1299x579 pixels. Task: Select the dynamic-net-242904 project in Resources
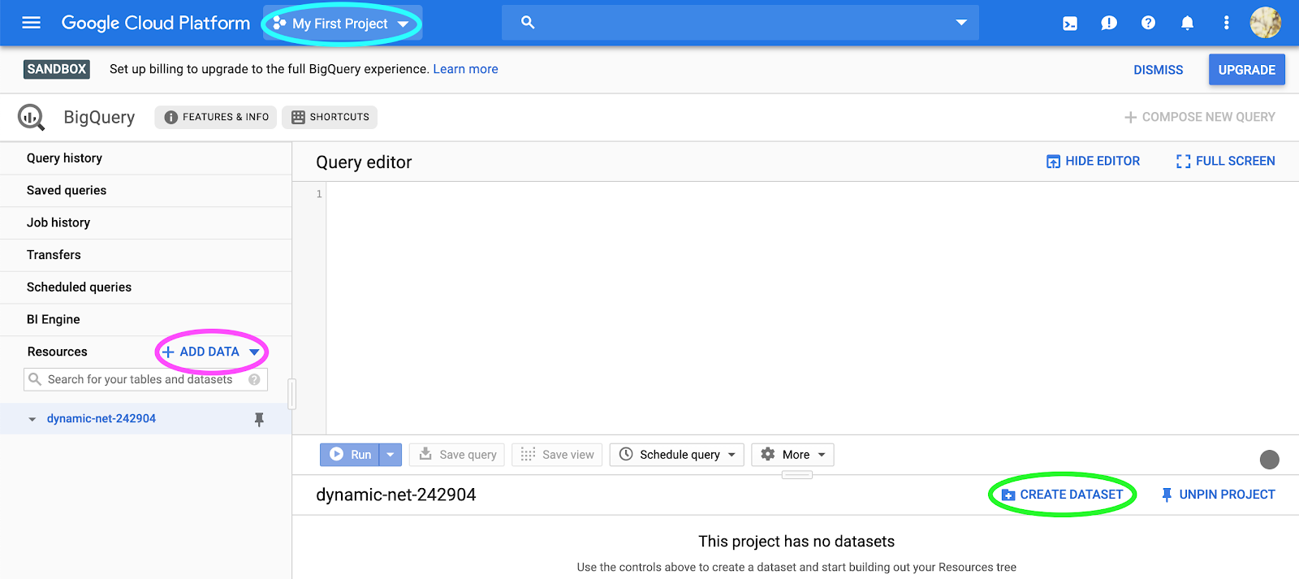click(101, 419)
